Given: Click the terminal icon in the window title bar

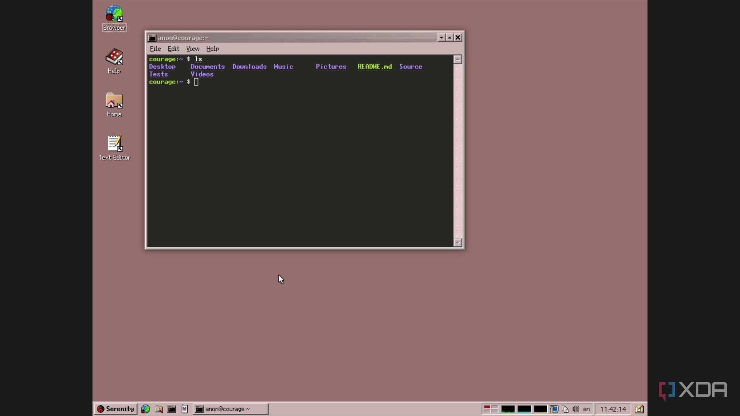Looking at the screenshot, I should click(x=152, y=38).
